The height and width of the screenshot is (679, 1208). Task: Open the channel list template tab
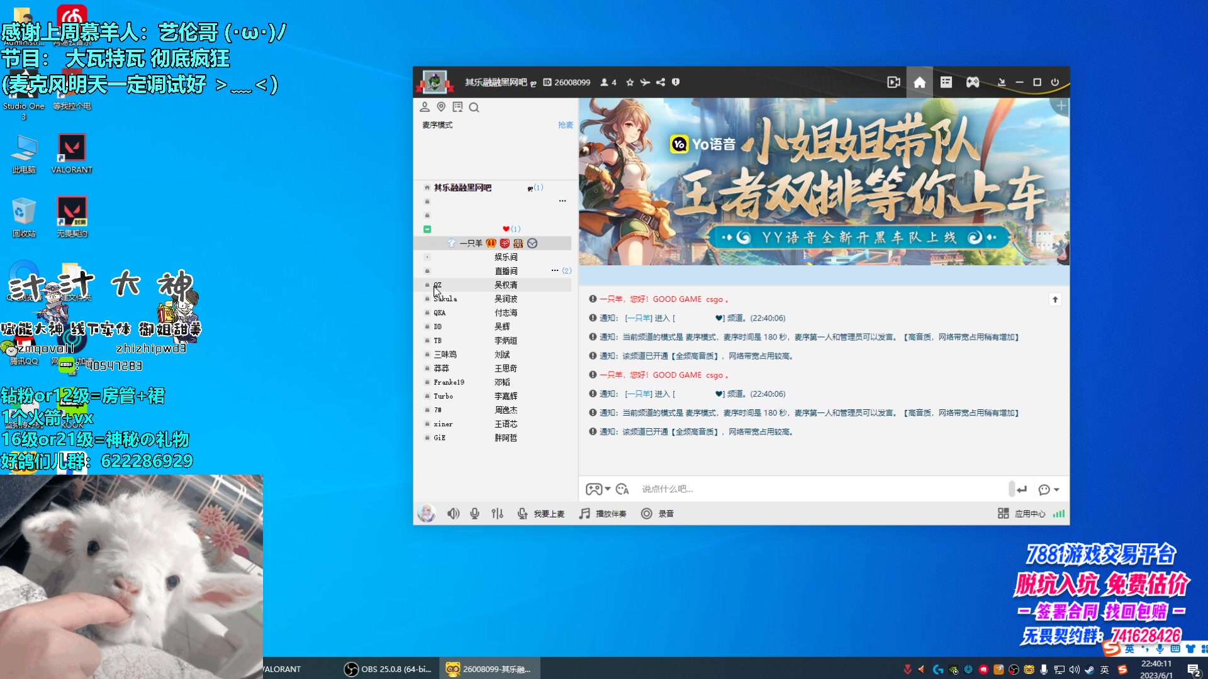click(946, 82)
